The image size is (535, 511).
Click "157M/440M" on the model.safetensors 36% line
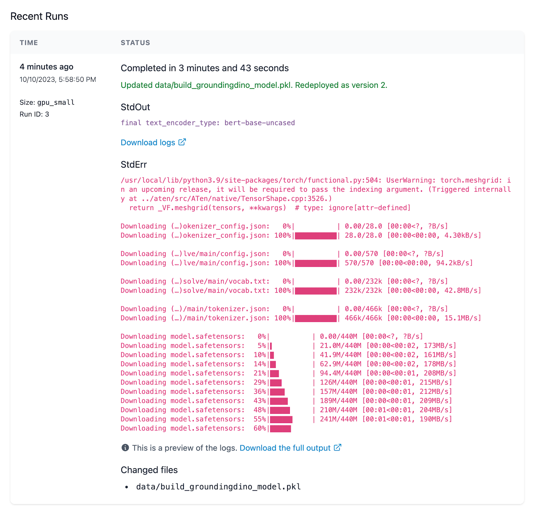coord(339,391)
